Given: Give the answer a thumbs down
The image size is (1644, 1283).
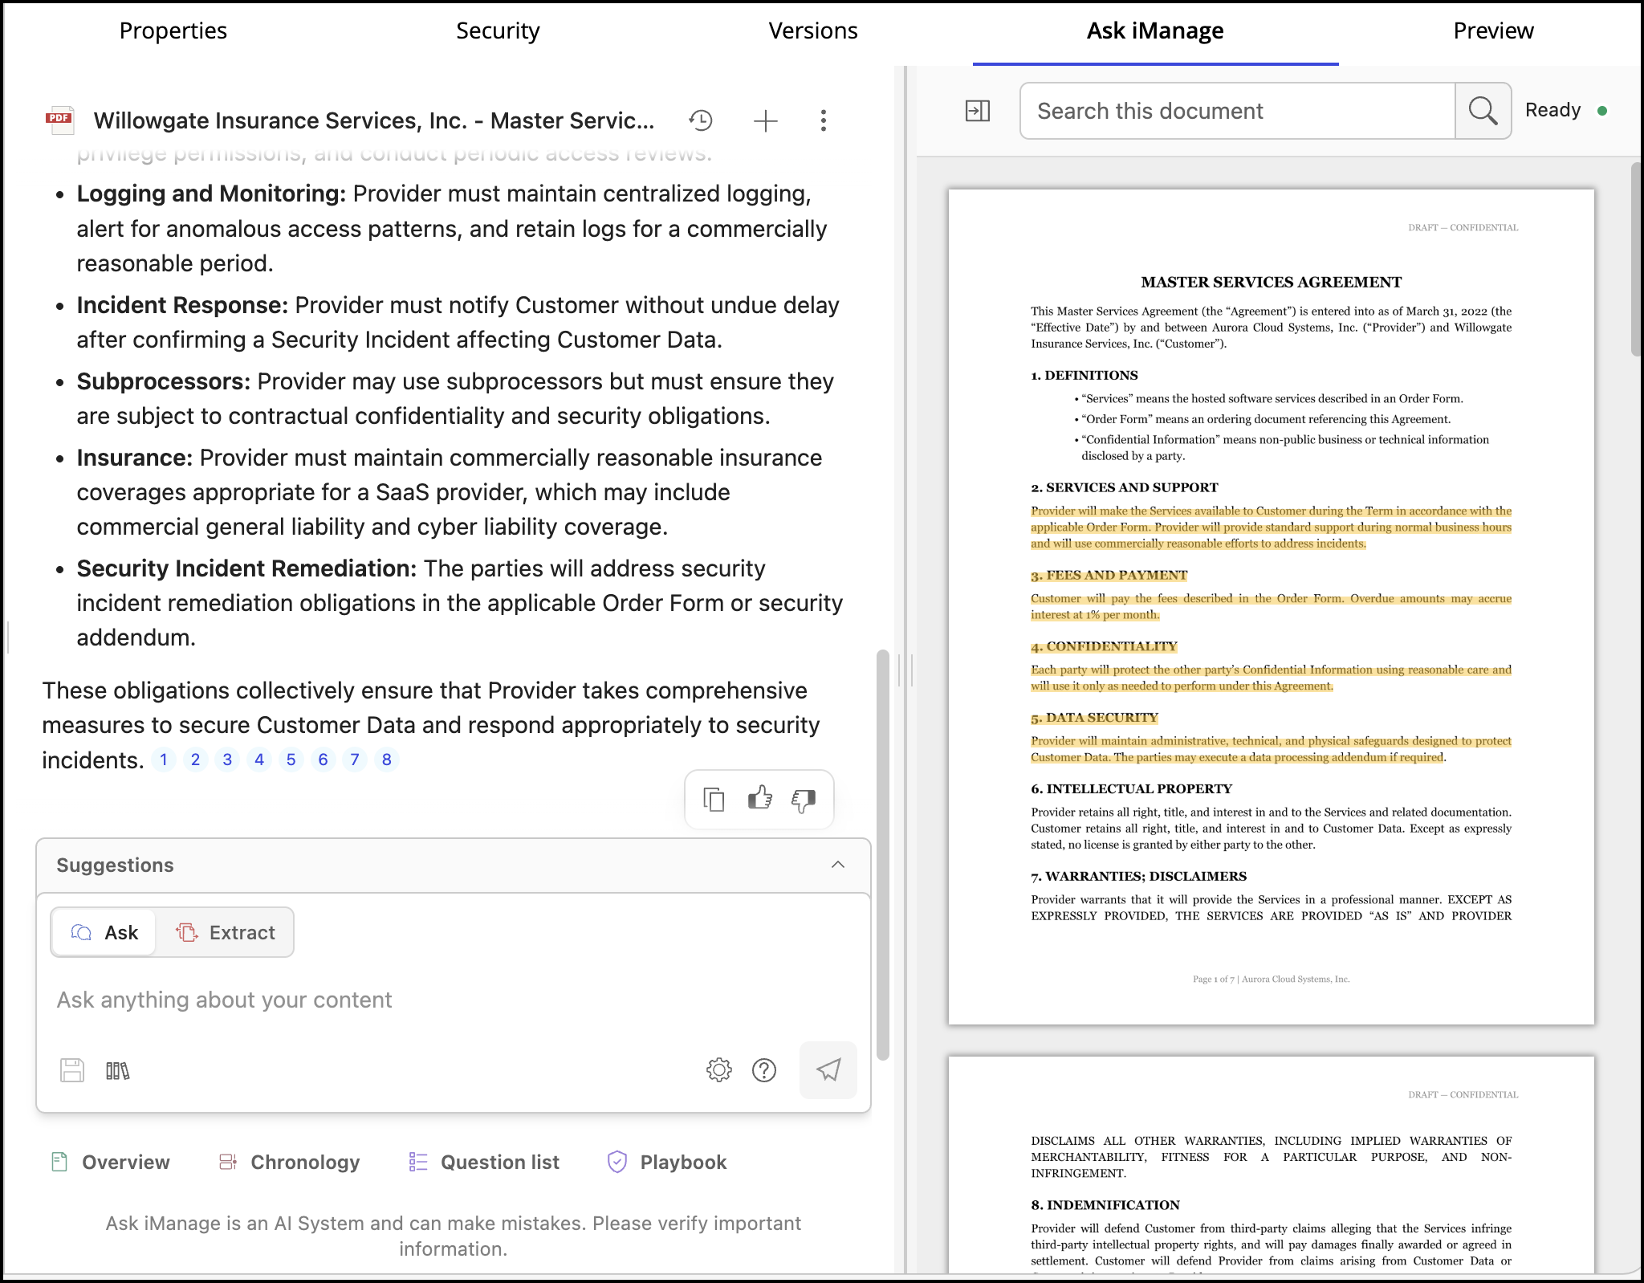Looking at the screenshot, I should click(804, 800).
